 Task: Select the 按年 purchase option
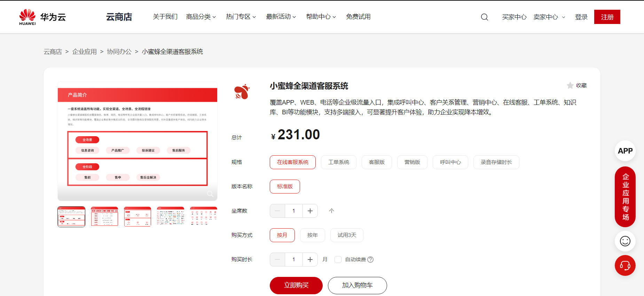click(x=312, y=235)
